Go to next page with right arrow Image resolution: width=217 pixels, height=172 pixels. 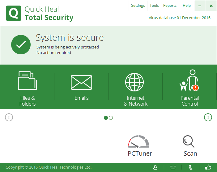208,117
